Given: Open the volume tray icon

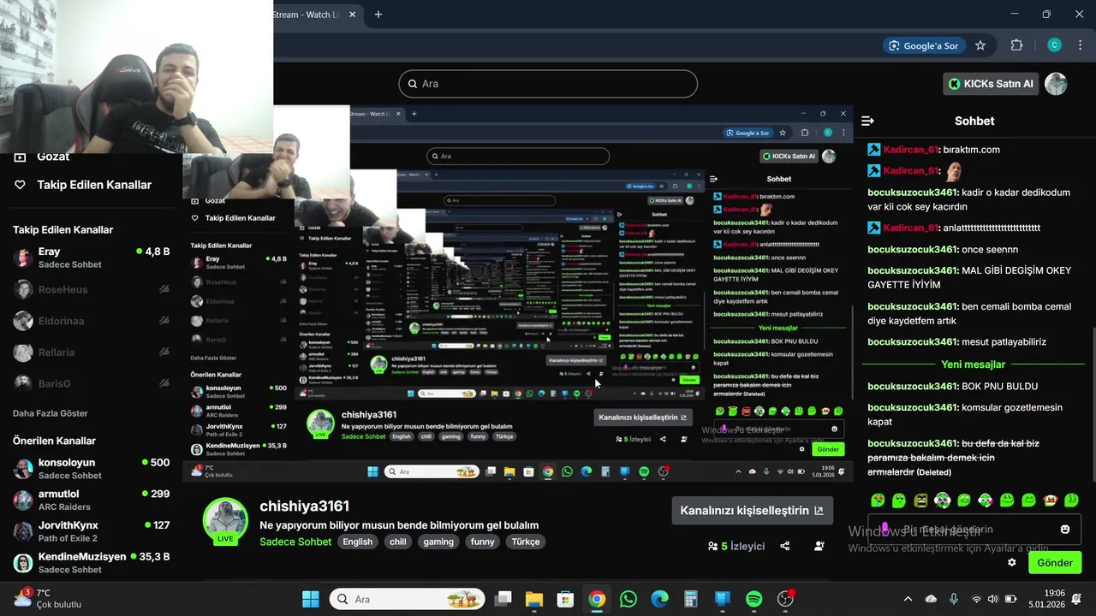Looking at the screenshot, I should point(993,599).
